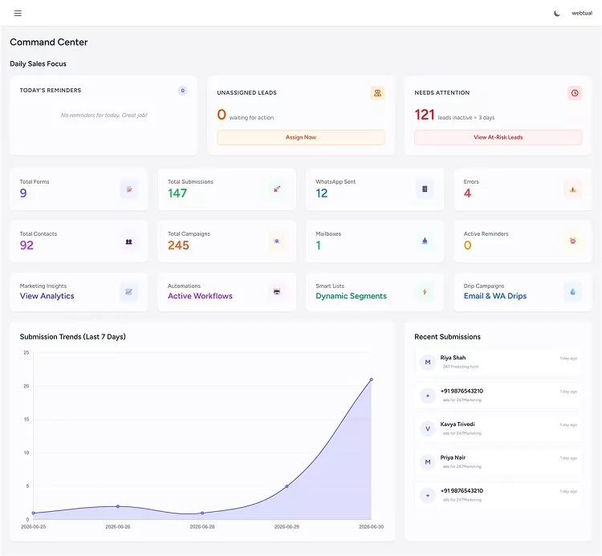Click the Total Contacts people icon
This screenshot has width=602, height=556.
point(129,241)
